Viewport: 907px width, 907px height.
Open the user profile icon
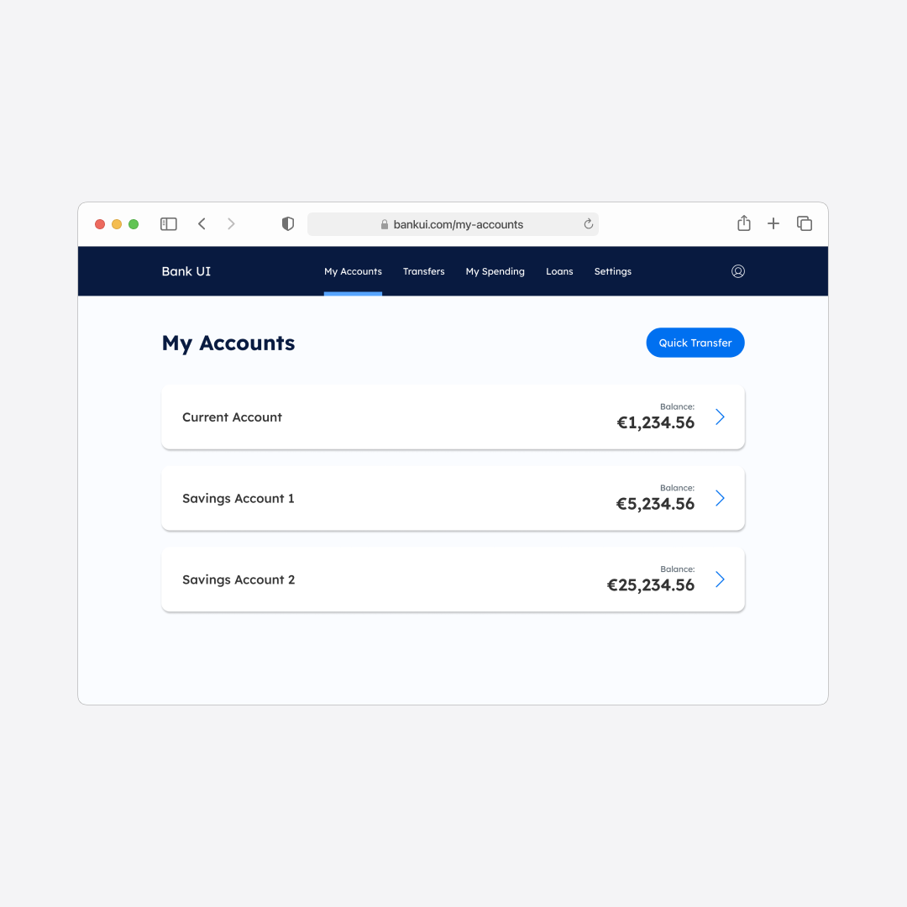(738, 271)
